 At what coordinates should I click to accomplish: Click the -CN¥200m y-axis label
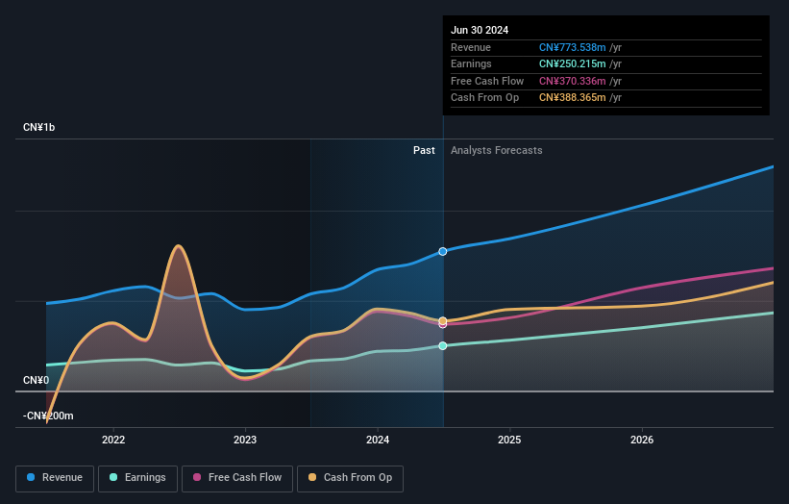point(48,416)
